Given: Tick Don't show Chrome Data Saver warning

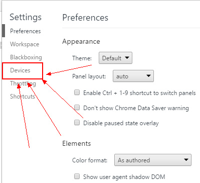Looking at the screenshot, I should click(x=77, y=108).
